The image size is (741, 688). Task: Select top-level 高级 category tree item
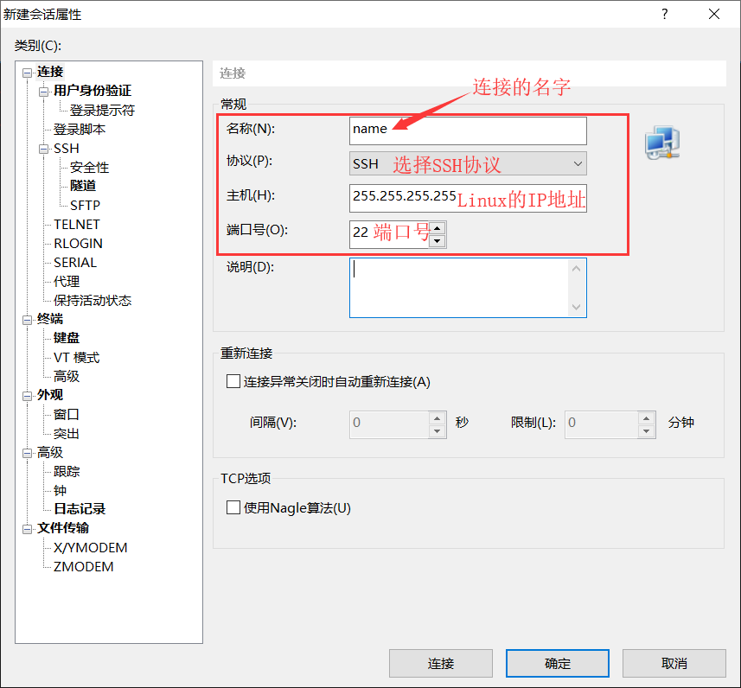[x=50, y=452]
